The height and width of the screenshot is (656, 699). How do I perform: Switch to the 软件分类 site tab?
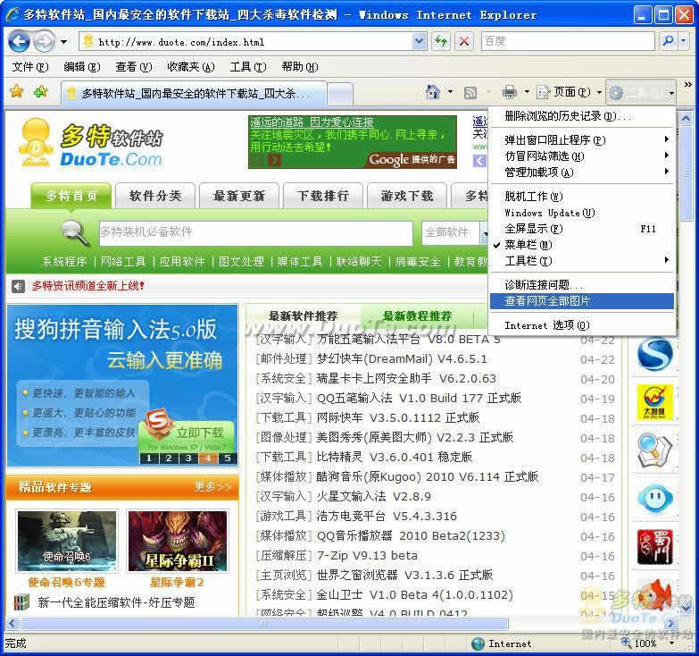pos(155,196)
